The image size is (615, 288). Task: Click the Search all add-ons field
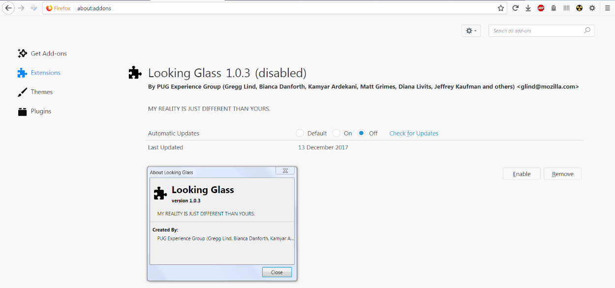click(536, 30)
